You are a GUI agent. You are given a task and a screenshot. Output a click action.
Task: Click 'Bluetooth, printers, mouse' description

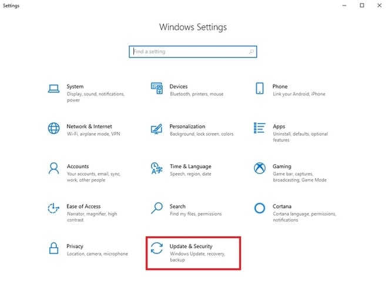196,94
